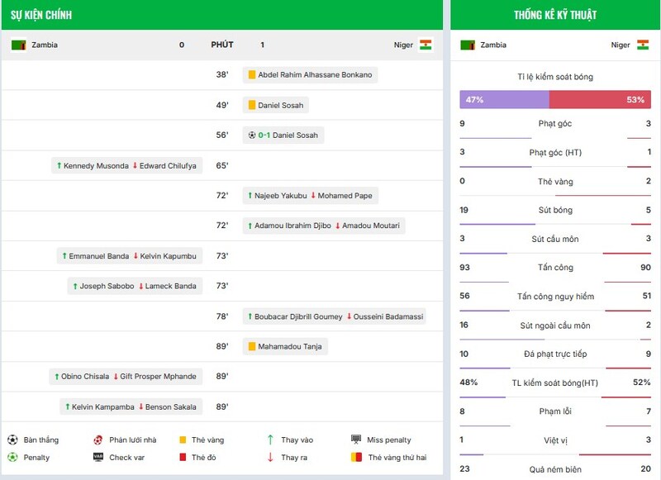Click the Zambia flag in events header
The image size is (661, 480).
pyautogui.click(x=19, y=45)
